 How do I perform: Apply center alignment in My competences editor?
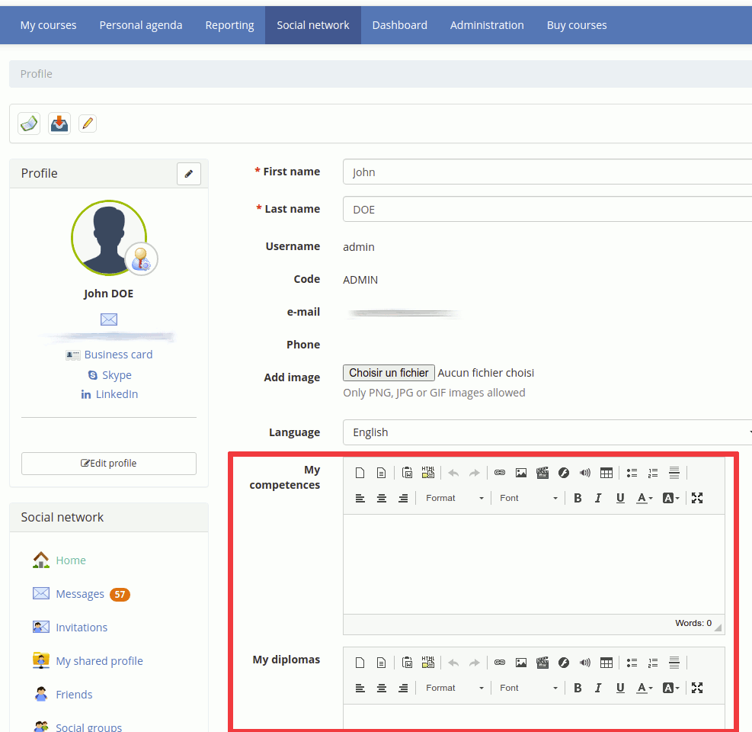(x=381, y=498)
